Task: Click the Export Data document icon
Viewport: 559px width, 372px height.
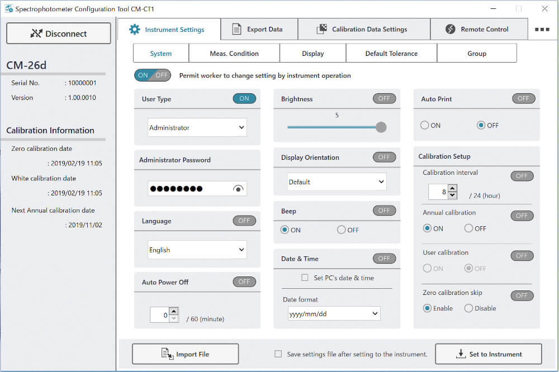Action: (x=237, y=30)
